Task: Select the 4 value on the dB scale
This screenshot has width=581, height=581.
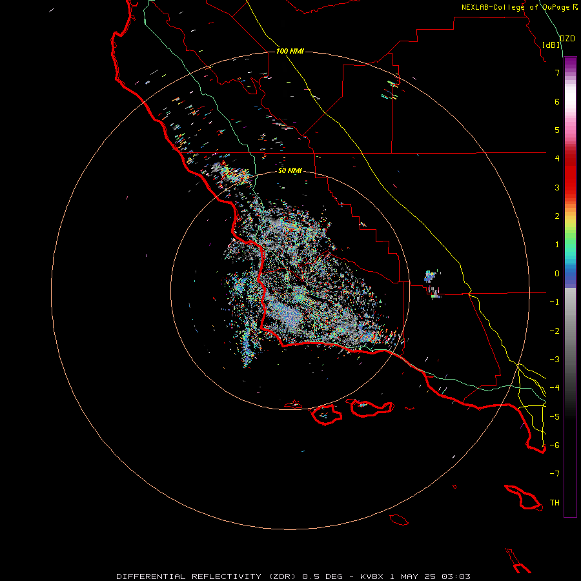Action: [x=557, y=159]
